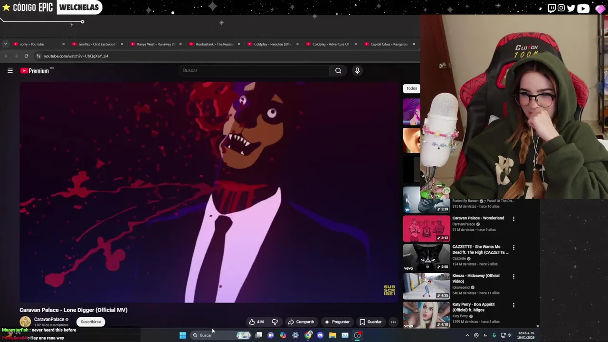
Task: Show hidden system tray icons chevron
Action: pyautogui.click(x=467, y=335)
